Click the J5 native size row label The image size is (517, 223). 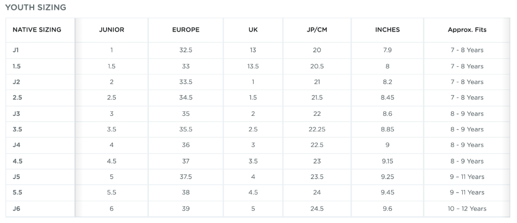(x=16, y=177)
